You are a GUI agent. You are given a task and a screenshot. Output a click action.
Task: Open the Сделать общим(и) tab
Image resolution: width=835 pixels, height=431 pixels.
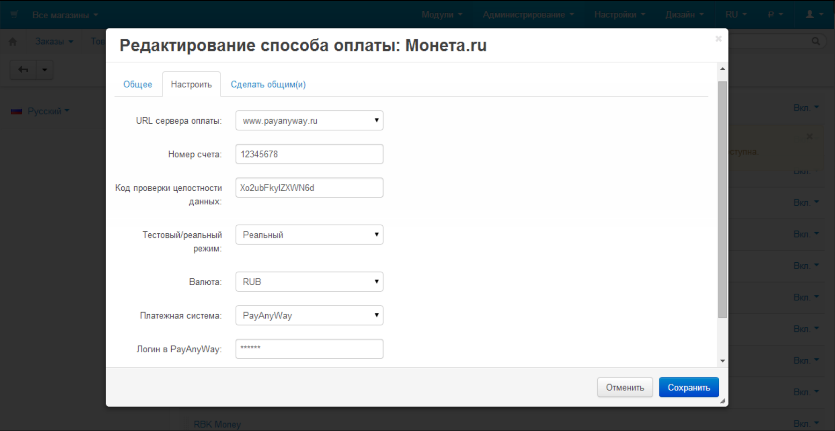(268, 84)
